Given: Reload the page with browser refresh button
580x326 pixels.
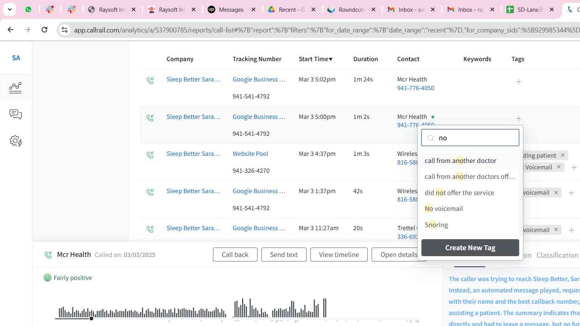Looking at the screenshot, I should coord(45,30).
